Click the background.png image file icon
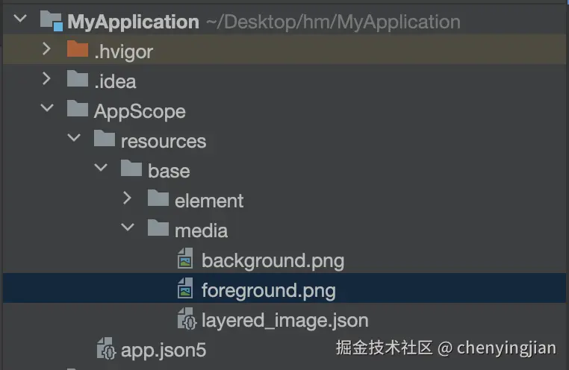The height and width of the screenshot is (370, 569). pyautogui.click(x=184, y=260)
